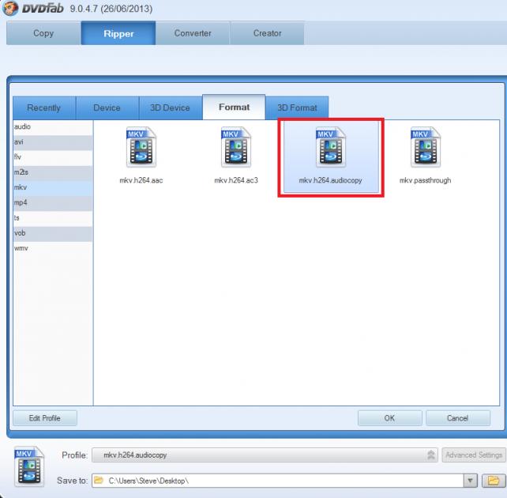Click the Cancel button
This screenshot has height=498, width=507.
457,418
